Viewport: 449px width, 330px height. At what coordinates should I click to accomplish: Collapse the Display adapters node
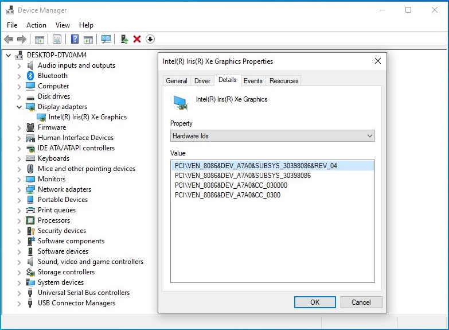19,107
